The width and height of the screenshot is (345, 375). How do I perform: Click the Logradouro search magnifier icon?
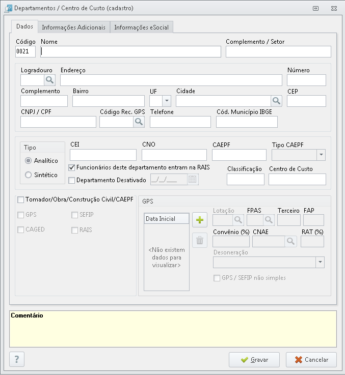tap(49, 80)
